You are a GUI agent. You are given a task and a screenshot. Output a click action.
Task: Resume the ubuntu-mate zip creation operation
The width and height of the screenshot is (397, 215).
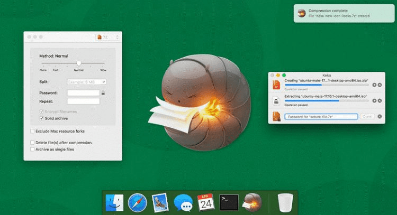tap(374, 85)
